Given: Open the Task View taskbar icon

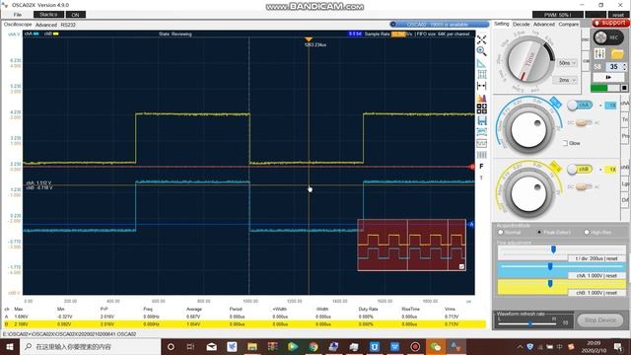Looking at the screenshot, I should (x=190, y=346).
